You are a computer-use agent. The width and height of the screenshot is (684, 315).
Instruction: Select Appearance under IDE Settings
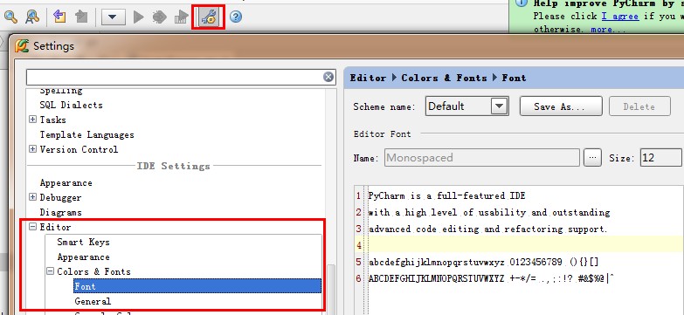[66, 182]
